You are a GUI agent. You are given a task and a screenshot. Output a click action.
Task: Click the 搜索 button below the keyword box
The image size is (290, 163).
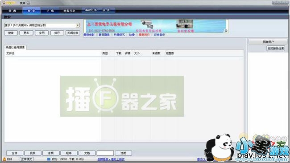(11, 33)
